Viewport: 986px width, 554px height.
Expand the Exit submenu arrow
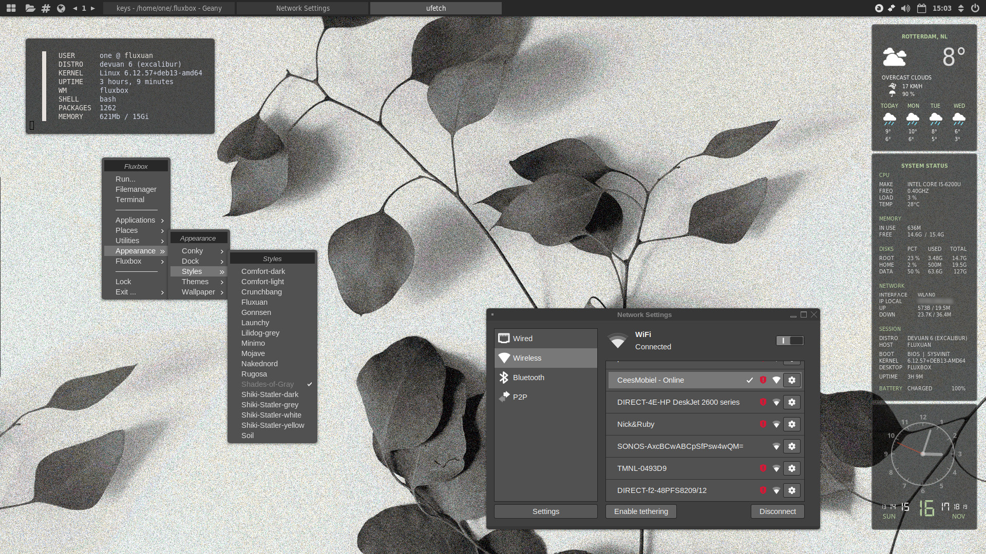pyautogui.click(x=162, y=292)
